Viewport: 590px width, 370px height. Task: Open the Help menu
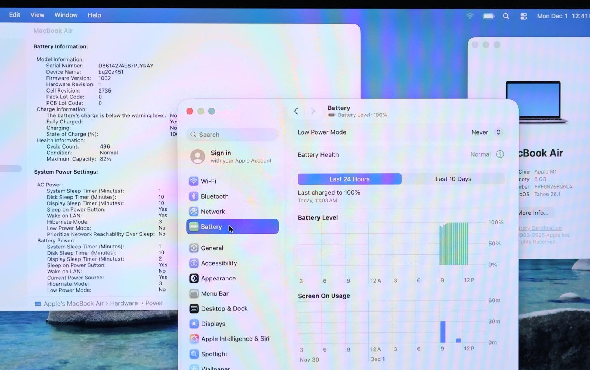[x=94, y=15]
